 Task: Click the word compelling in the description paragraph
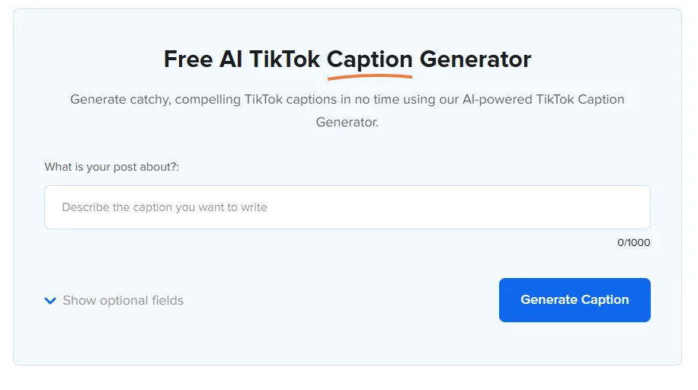click(x=208, y=99)
